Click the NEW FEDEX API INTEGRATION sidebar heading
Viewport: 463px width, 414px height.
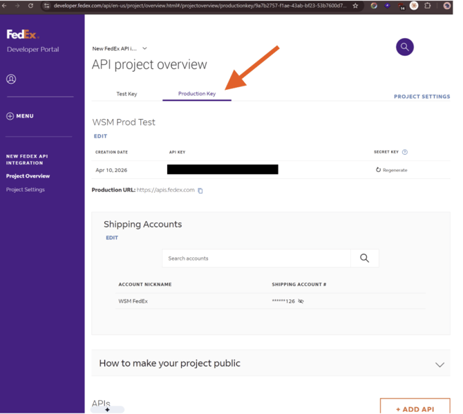pyautogui.click(x=27, y=160)
